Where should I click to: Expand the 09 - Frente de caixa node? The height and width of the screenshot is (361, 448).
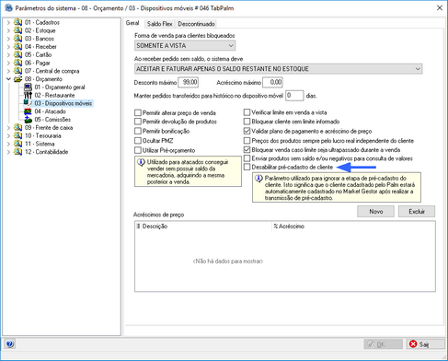[x=8, y=127]
